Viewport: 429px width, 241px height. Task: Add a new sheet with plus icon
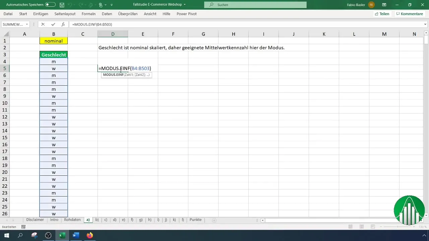click(x=214, y=220)
